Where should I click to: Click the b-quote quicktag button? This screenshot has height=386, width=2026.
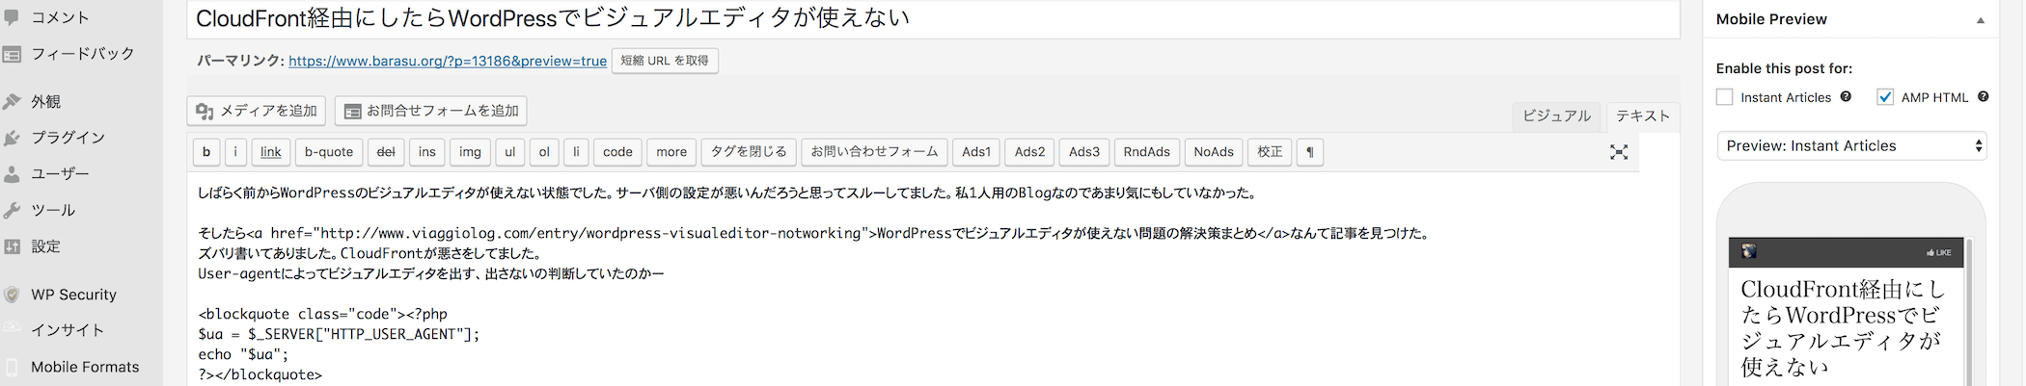[329, 152]
